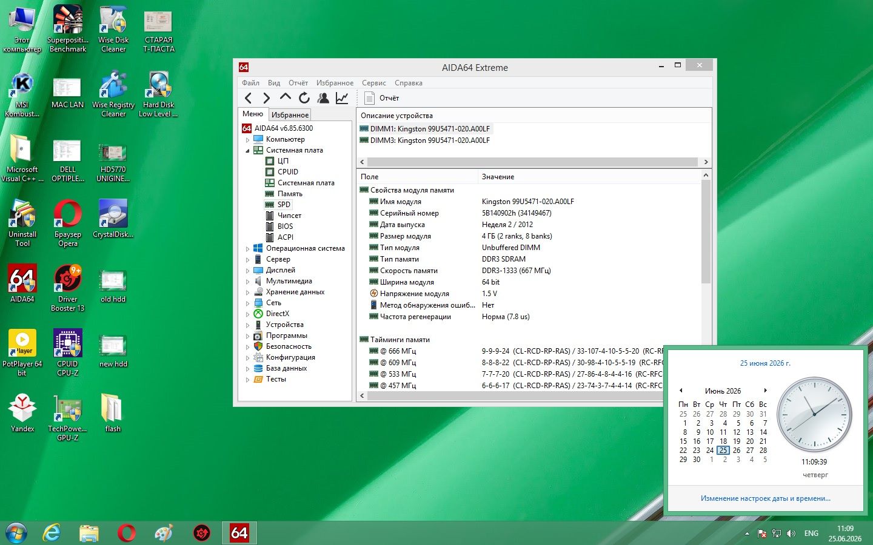The width and height of the screenshot is (873, 545).
Task: Switch to the Избранное tab
Action: [290, 115]
